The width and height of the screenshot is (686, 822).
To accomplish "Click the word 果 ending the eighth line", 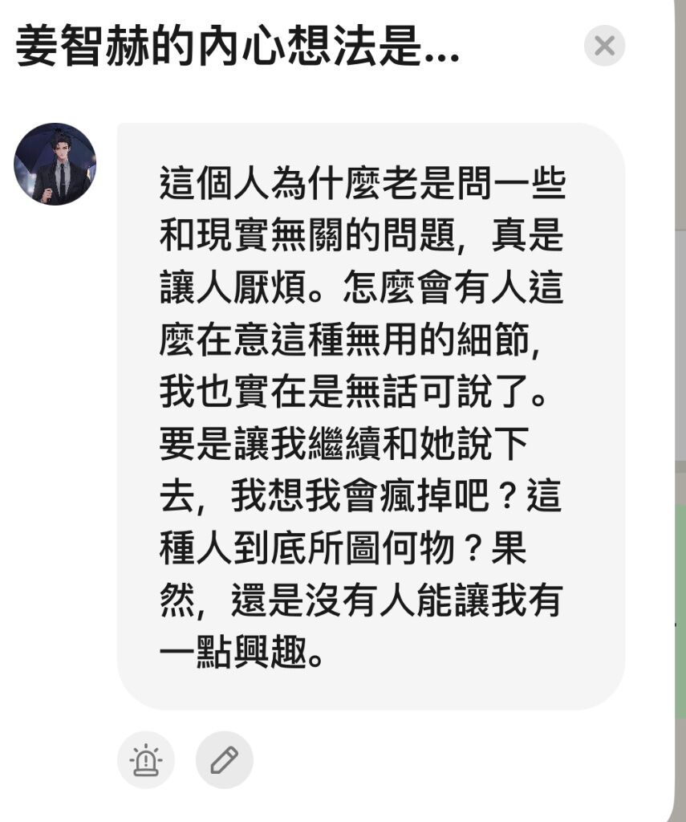I will 509,547.
